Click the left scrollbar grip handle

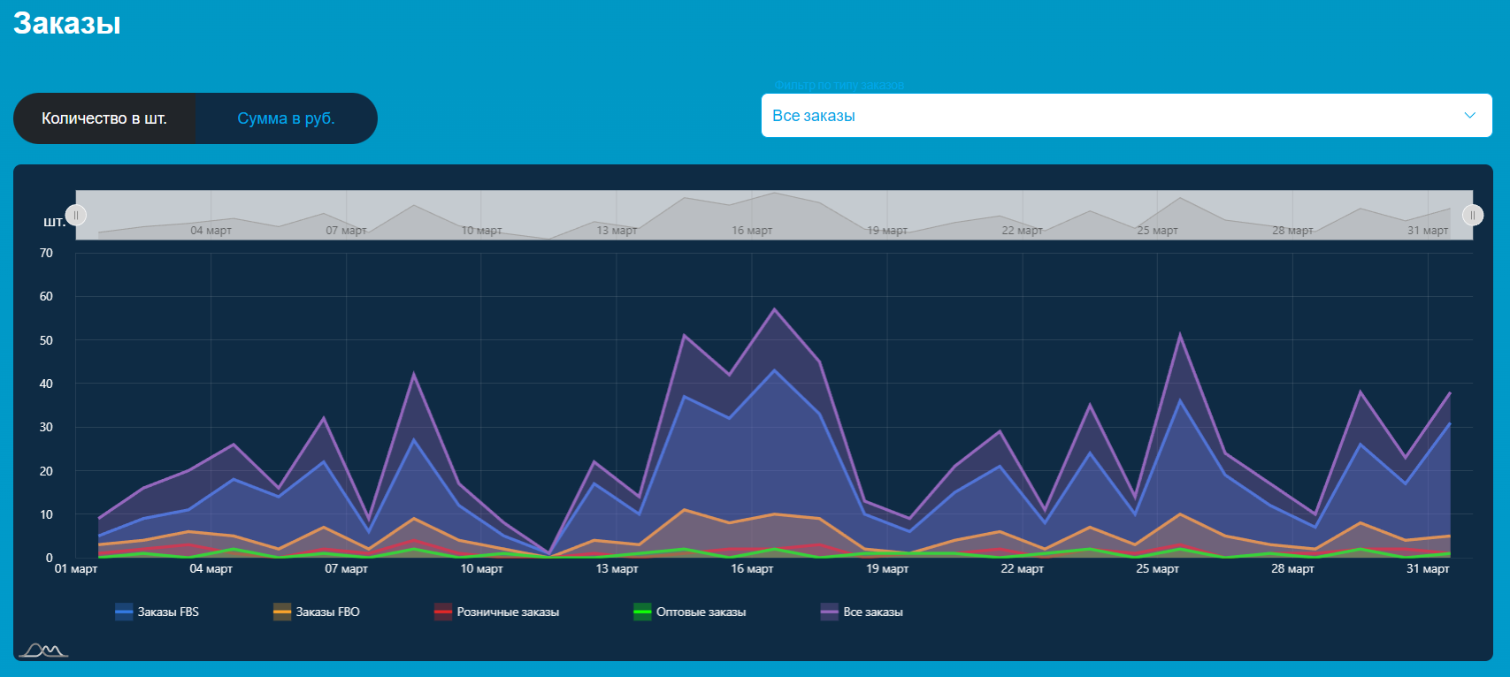click(x=76, y=215)
